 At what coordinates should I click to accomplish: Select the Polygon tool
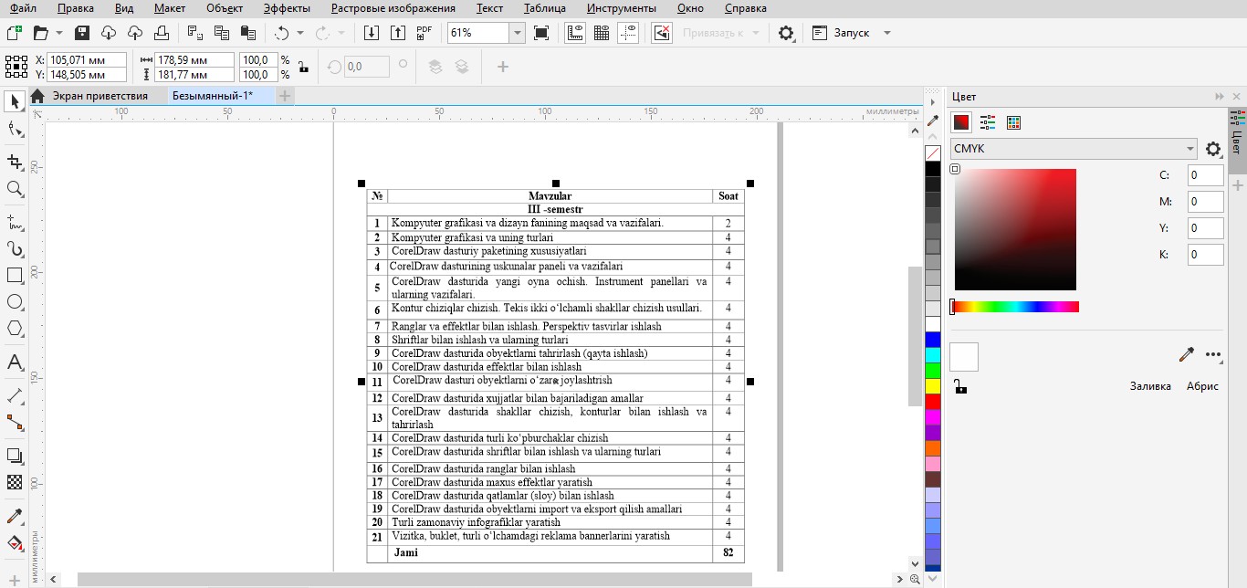point(15,328)
